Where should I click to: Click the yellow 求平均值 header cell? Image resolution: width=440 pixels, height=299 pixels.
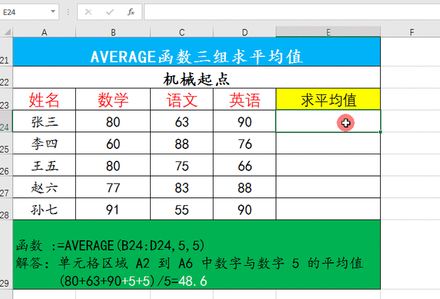point(328,99)
